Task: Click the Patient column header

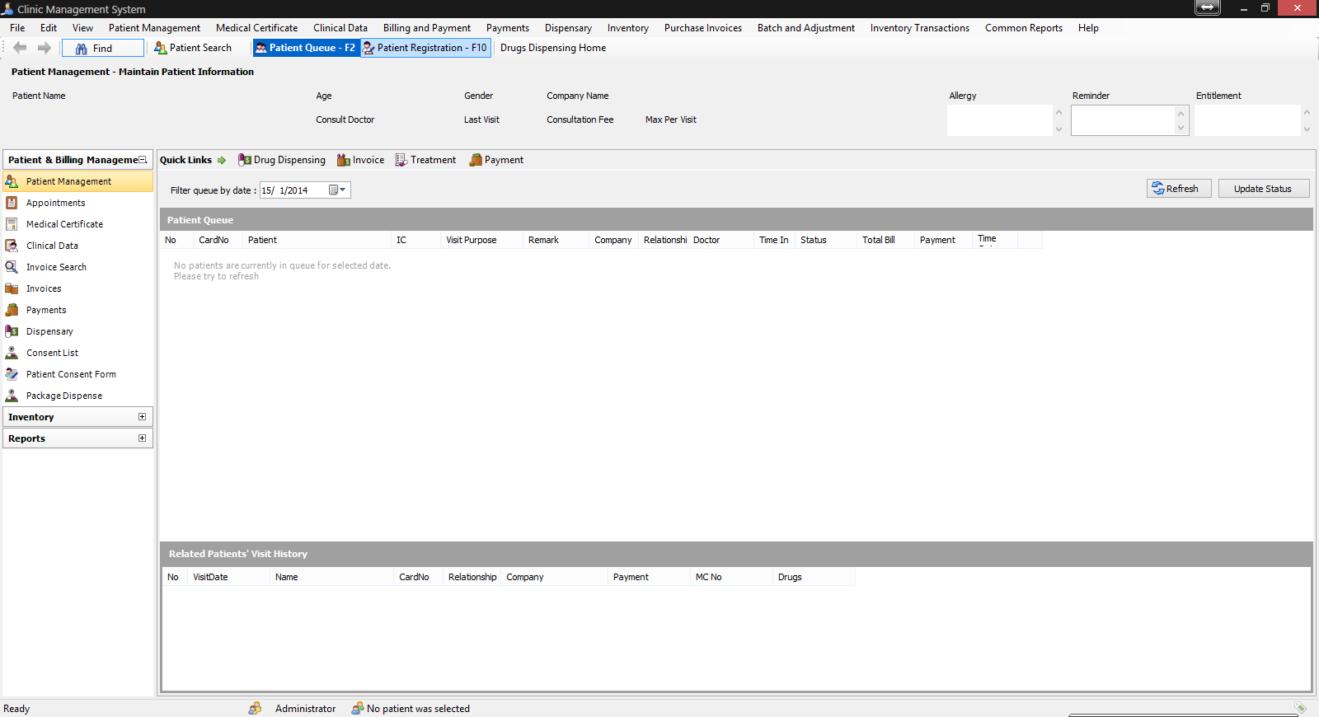Action: click(317, 240)
